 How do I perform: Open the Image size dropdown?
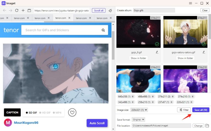point(139,110)
